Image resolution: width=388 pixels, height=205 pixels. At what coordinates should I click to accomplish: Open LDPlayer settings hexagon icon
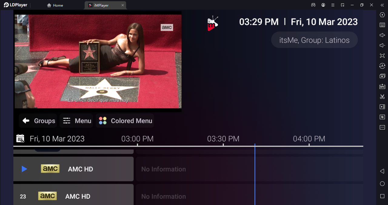pyautogui.click(x=382, y=15)
